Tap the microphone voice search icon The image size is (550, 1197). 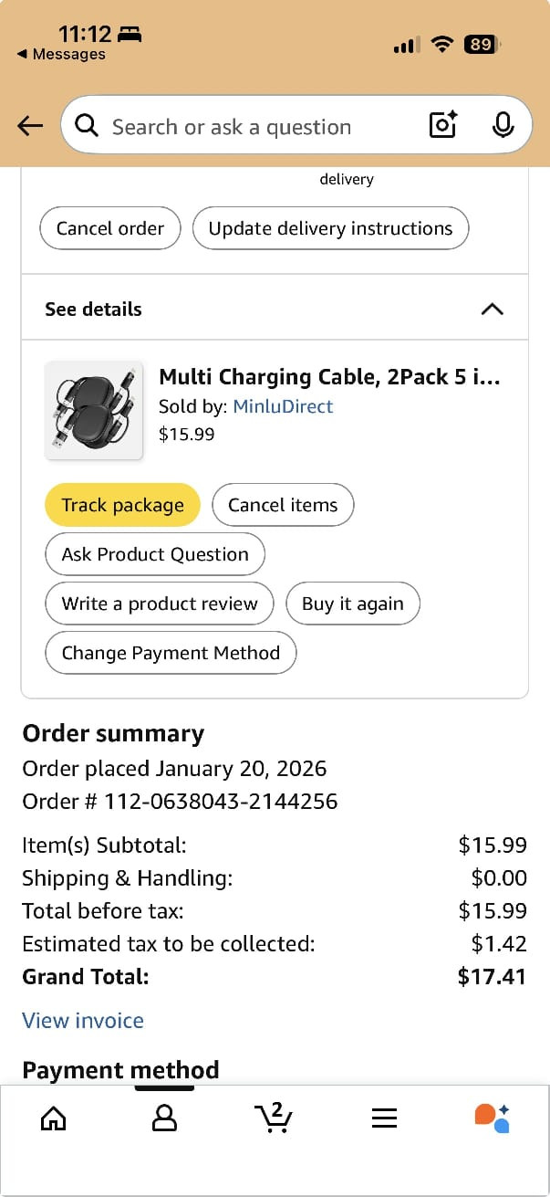503,125
